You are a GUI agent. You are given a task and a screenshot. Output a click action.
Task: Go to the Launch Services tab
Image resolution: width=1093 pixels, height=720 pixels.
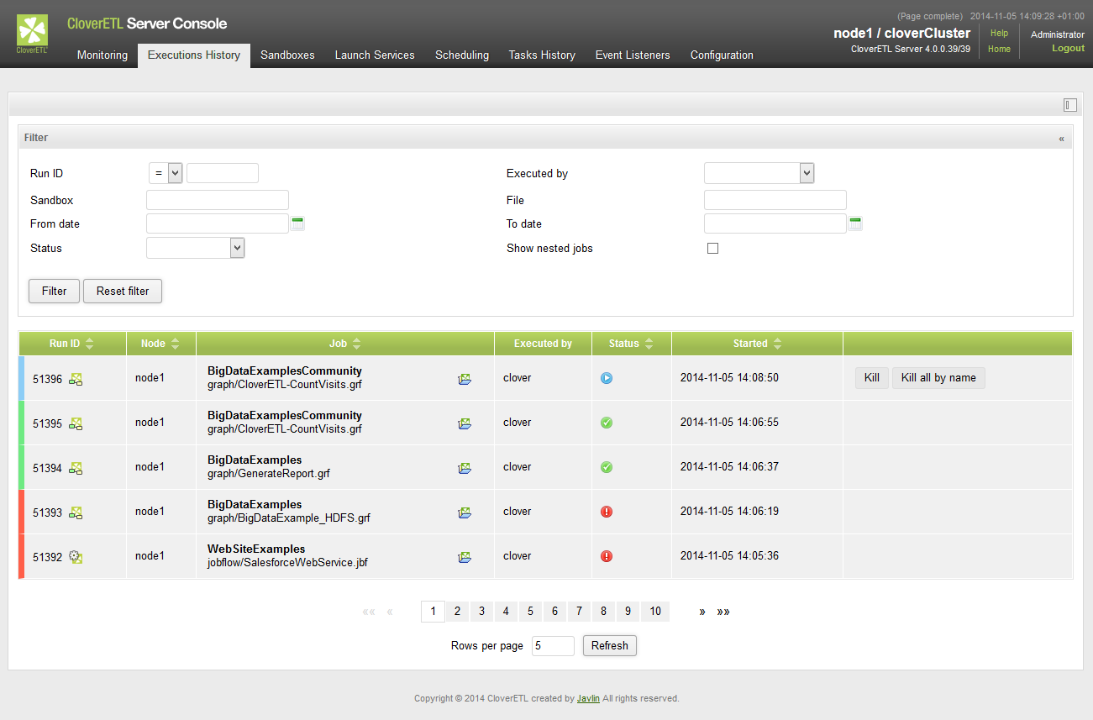click(x=375, y=55)
